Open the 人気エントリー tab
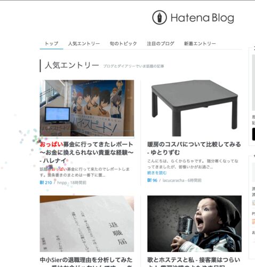The image size is (255, 267). tap(84, 43)
